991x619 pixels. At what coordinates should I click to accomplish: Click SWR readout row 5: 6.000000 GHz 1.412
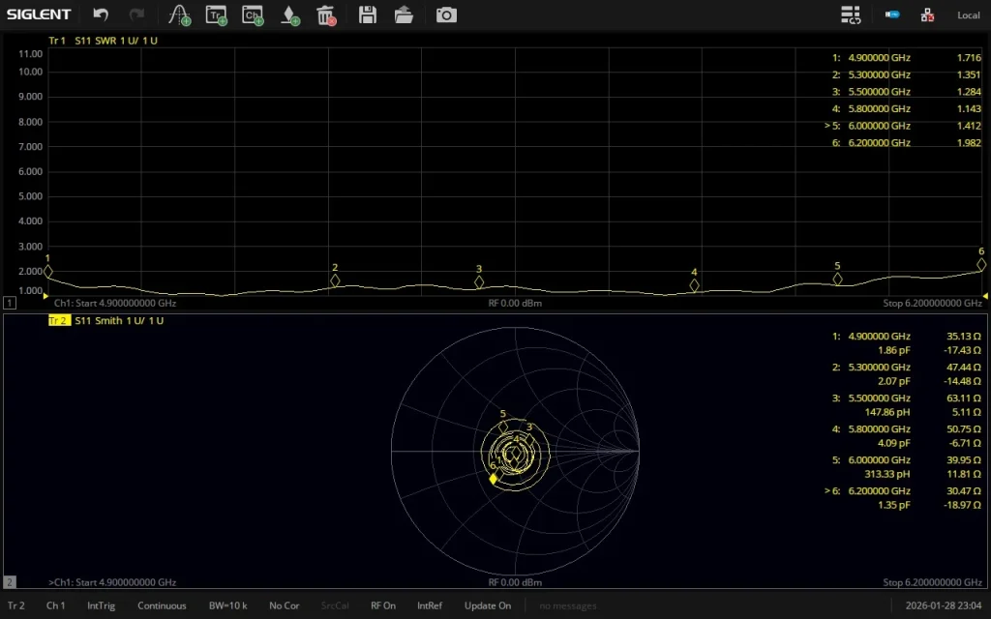click(x=904, y=126)
